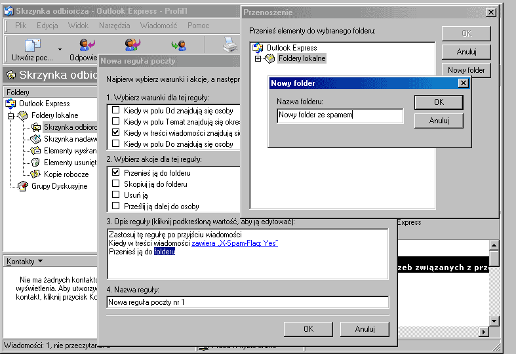The height and width of the screenshot is (354, 516).
Task: Open the Kontakty dropdown arrow
Action: [x=41, y=262]
